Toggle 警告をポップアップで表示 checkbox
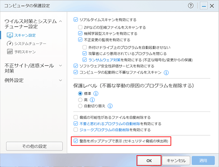219x167 pixels. coord(76,141)
